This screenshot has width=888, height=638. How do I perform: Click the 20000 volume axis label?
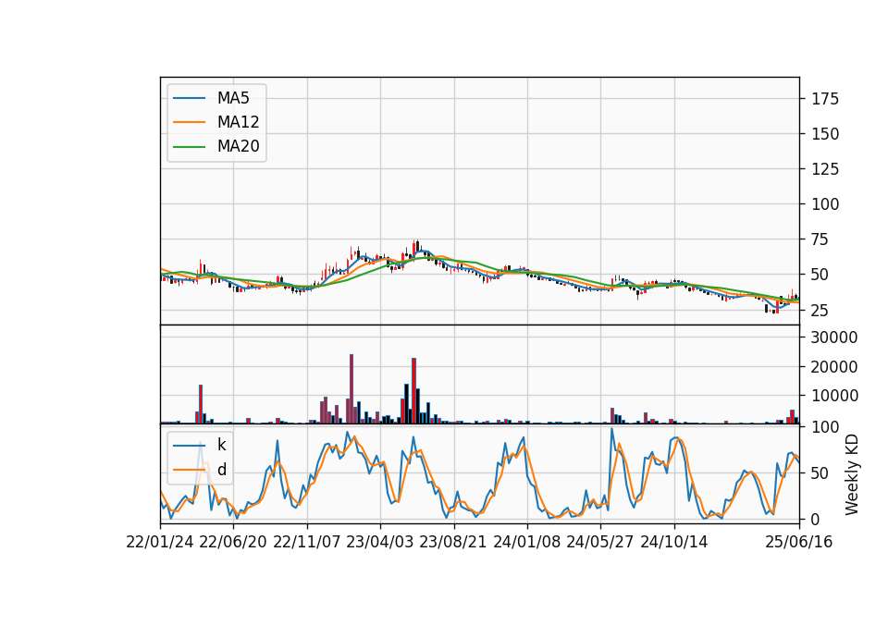[x=834, y=367]
